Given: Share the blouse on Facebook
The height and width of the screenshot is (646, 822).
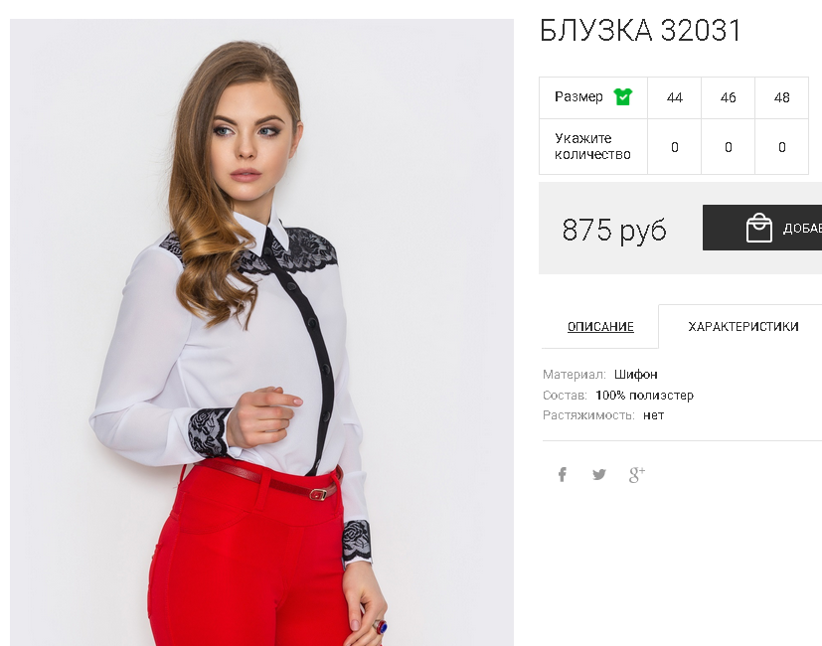Looking at the screenshot, I should pyautogui.click(x=562, y=474).
